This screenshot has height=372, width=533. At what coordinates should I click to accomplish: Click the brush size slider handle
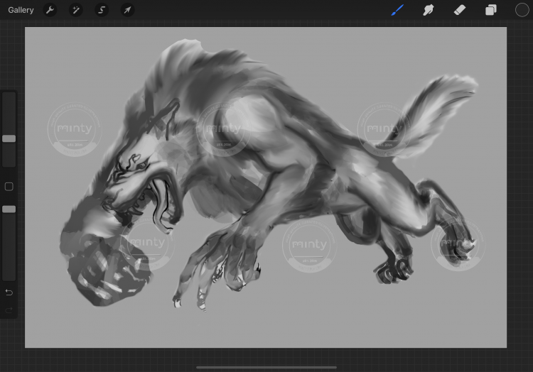click(x=9, y=138)
